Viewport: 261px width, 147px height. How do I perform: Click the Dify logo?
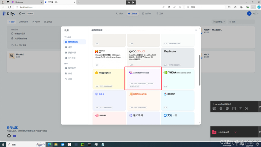9,14
